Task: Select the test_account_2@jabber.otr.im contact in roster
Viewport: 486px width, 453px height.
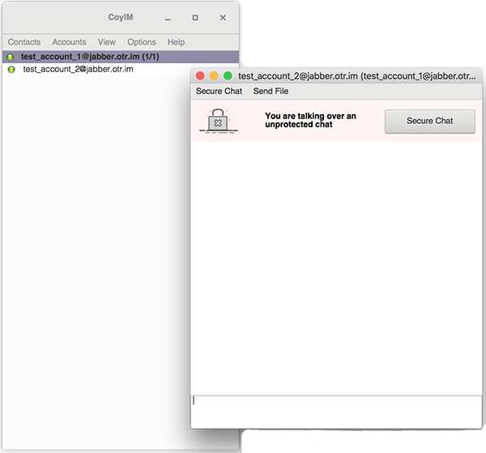Action: click(78, 70)
